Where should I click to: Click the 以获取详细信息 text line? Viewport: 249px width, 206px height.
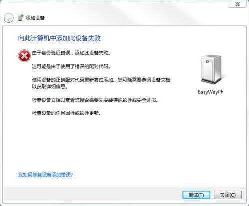coord(50,87)
